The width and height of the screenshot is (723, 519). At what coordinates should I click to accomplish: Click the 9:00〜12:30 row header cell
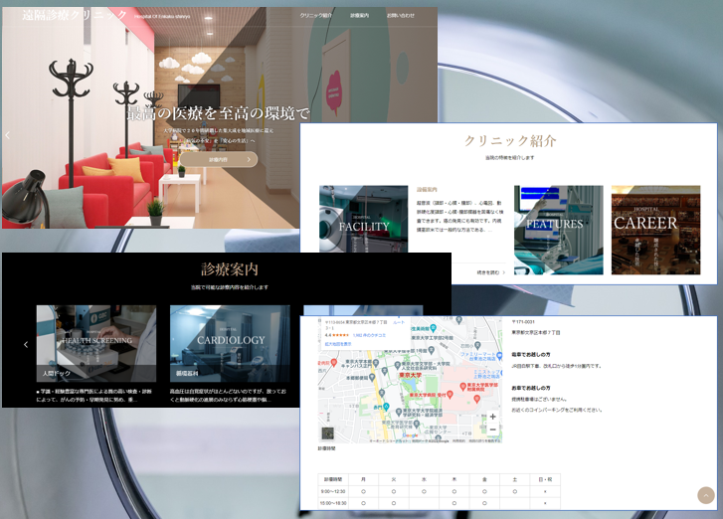coord(333,491)
